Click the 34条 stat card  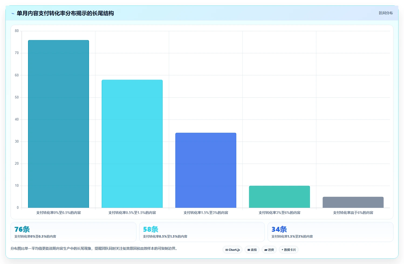[330, 232]
